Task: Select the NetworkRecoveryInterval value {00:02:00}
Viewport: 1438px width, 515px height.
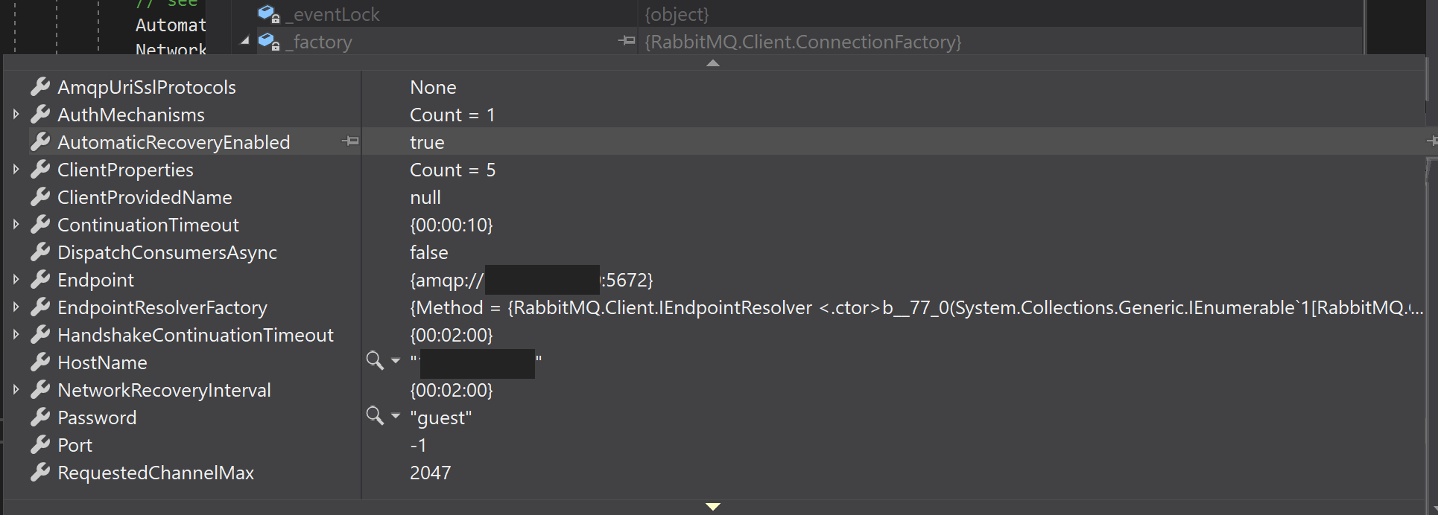Action: (452, 390)
